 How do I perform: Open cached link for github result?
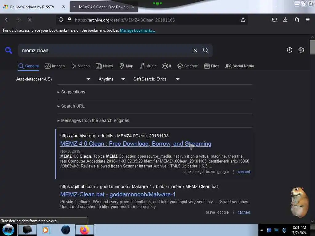coord(244,212)
